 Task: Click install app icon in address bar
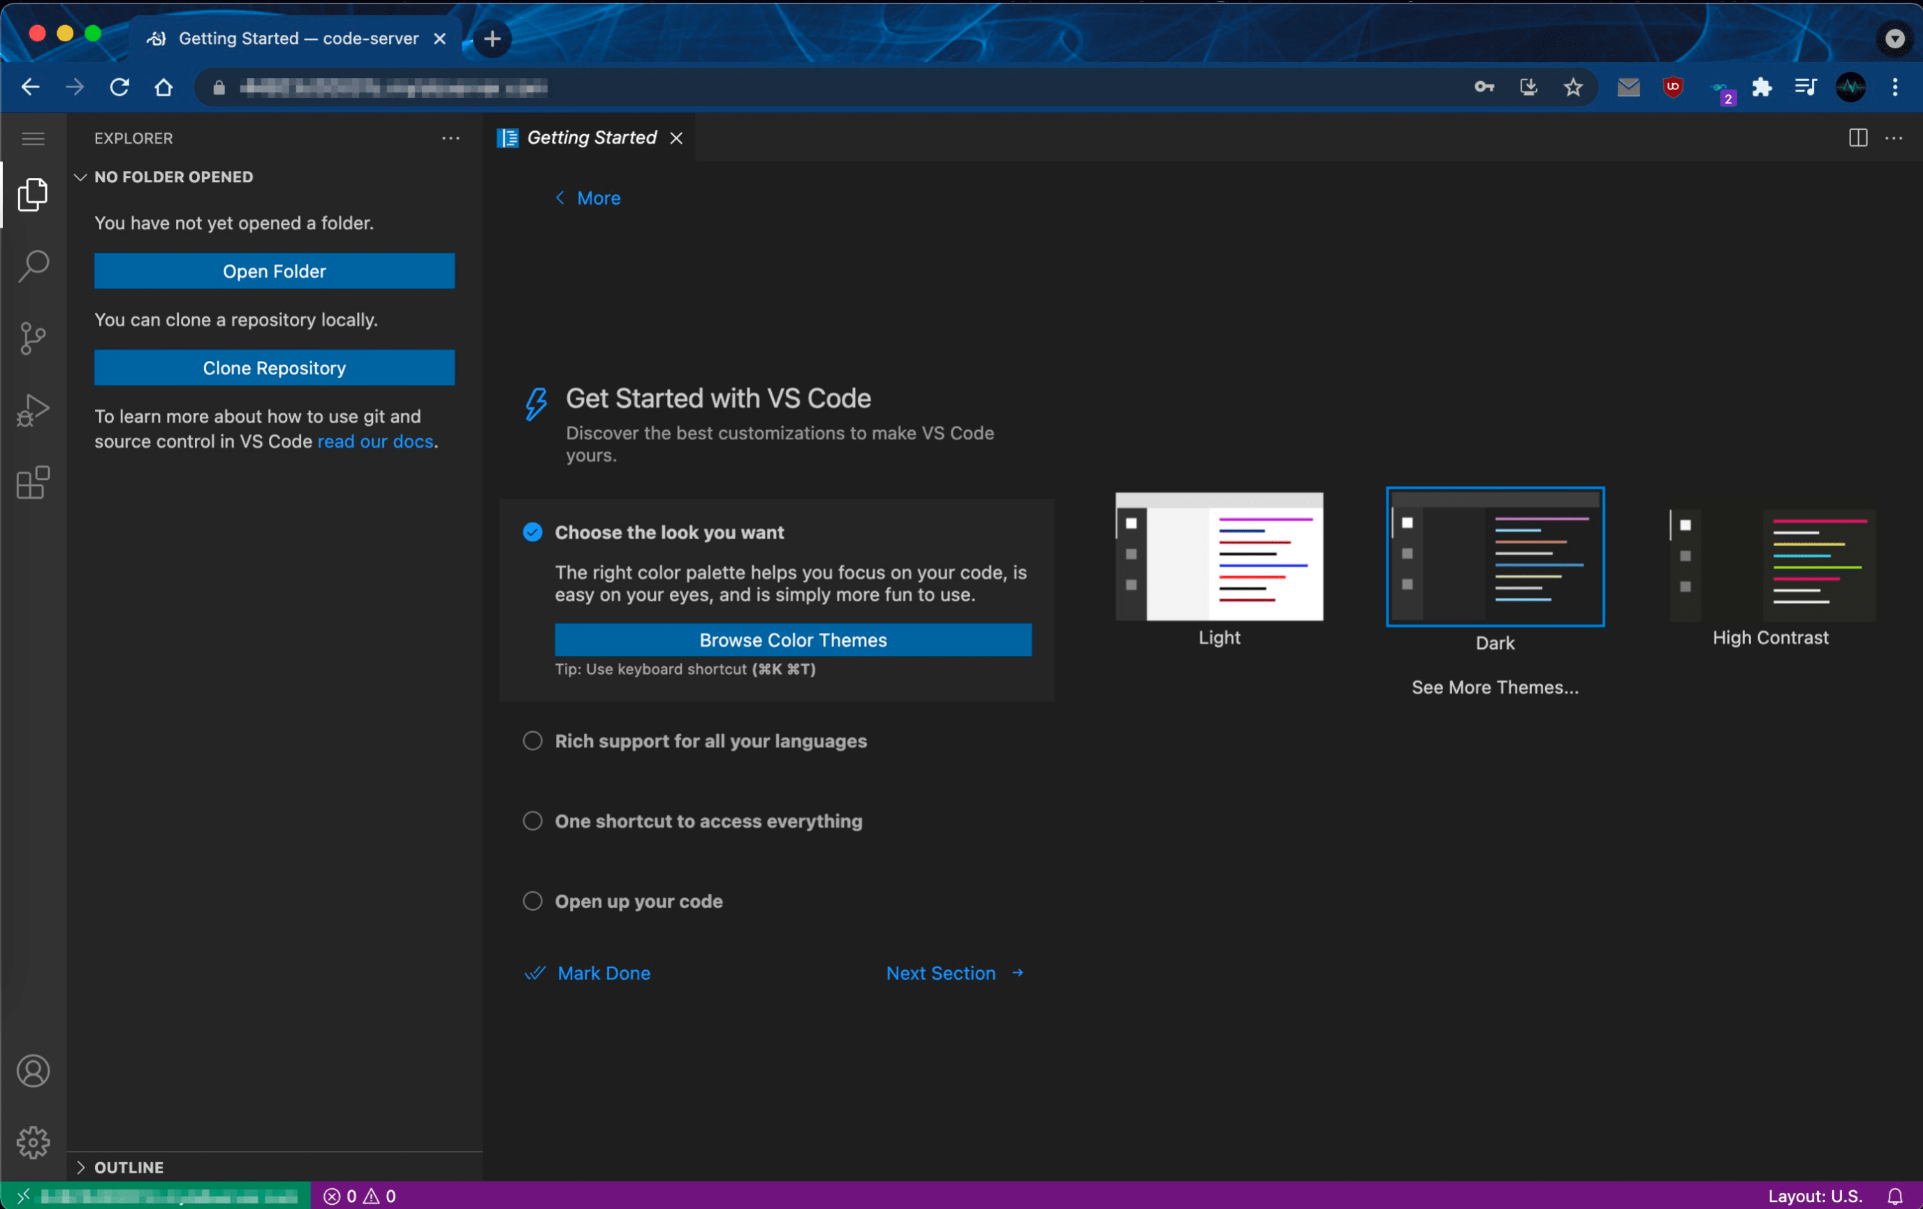coord(1528,87)
